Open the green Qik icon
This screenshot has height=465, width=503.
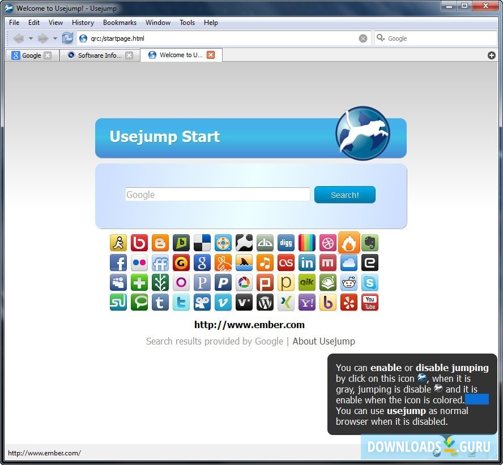pyautogui.click(x=307, y=282)
